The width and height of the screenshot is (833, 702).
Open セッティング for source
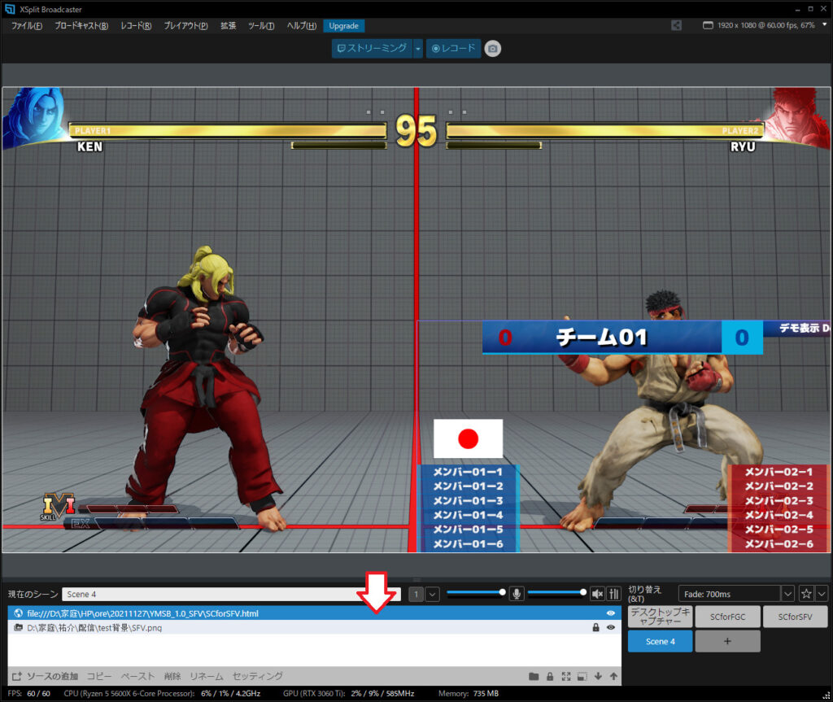pos(258,676)
